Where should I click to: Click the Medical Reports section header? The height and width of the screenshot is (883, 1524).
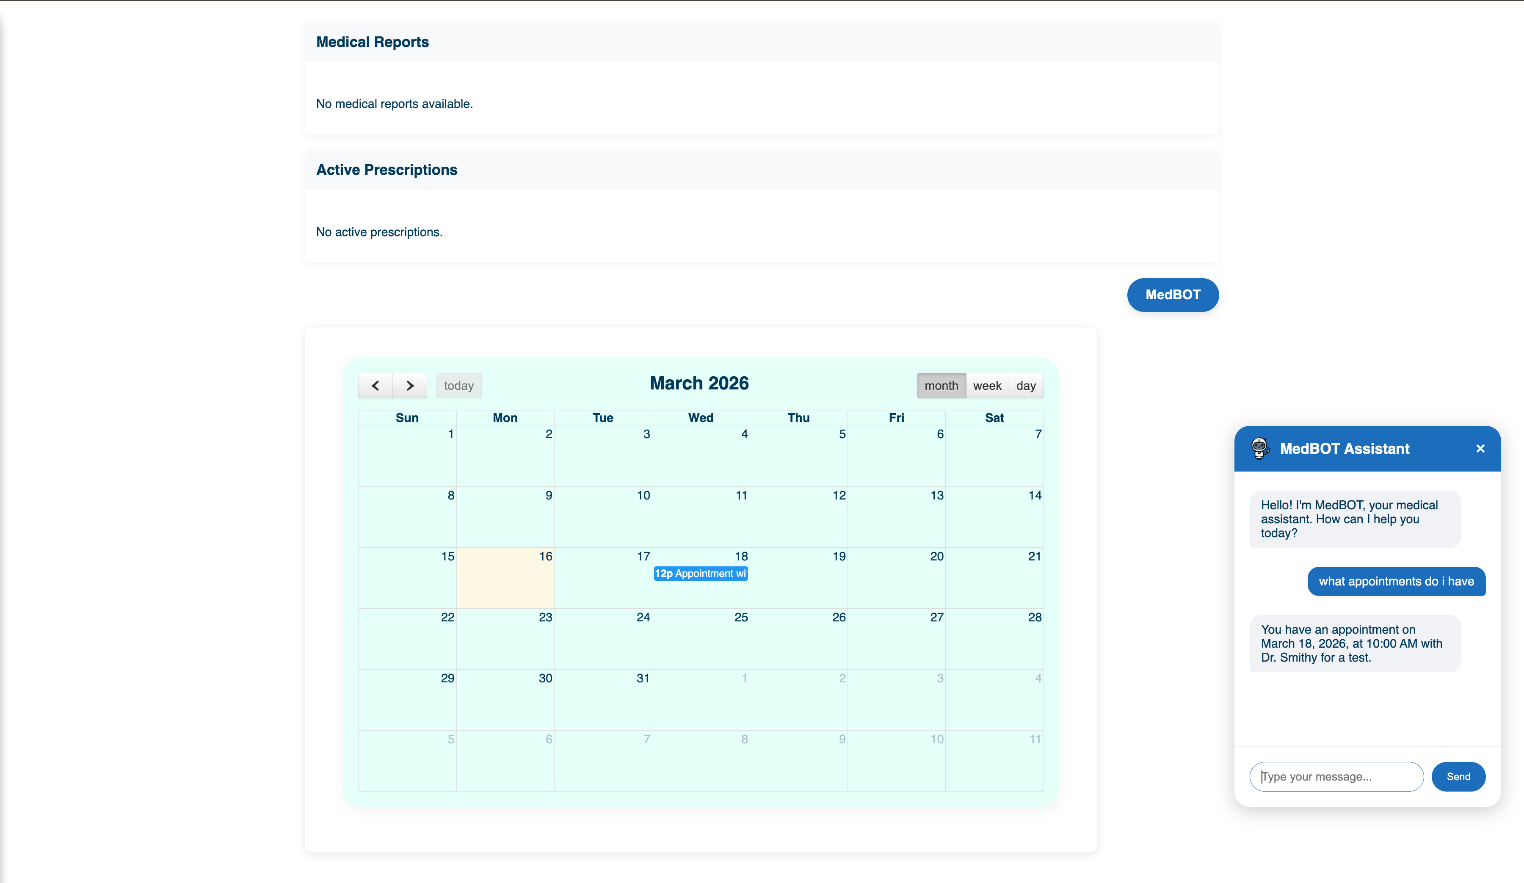[x=373, y=42]
